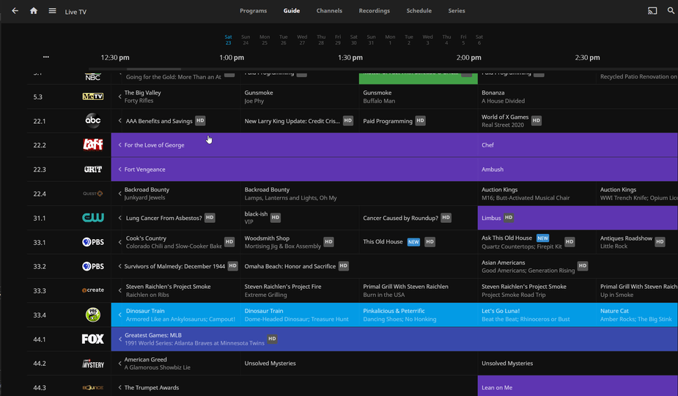Open the search magnifier icon
678x396 pixels.
671,11
